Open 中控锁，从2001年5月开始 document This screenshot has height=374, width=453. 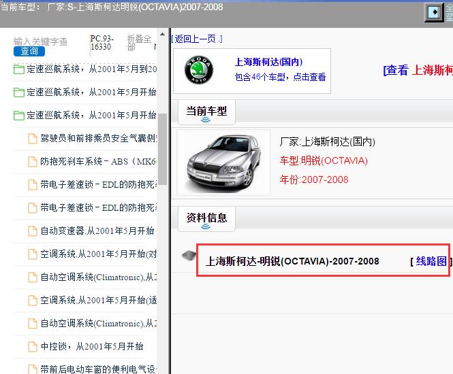[x=92, y=347]
